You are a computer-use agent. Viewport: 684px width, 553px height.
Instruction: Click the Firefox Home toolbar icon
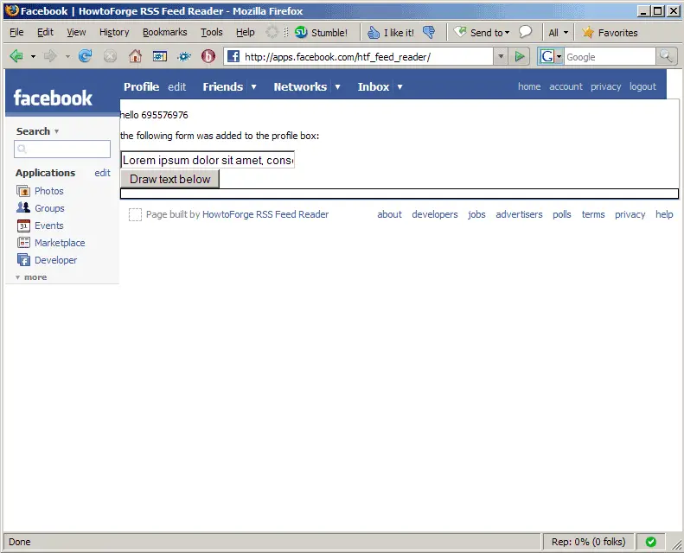tap(135, 56)
